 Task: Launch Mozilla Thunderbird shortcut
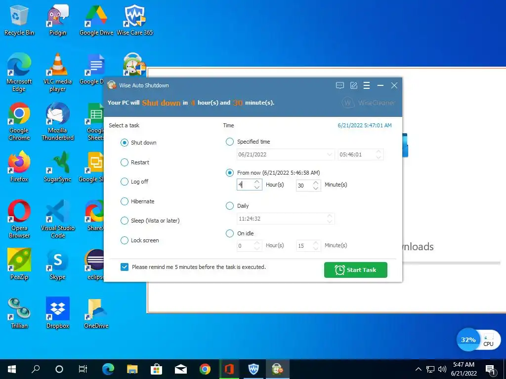[x=57, y=122]
